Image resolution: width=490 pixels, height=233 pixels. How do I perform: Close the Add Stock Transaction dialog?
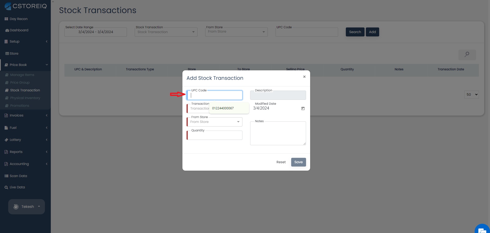[x=304, y=77]
